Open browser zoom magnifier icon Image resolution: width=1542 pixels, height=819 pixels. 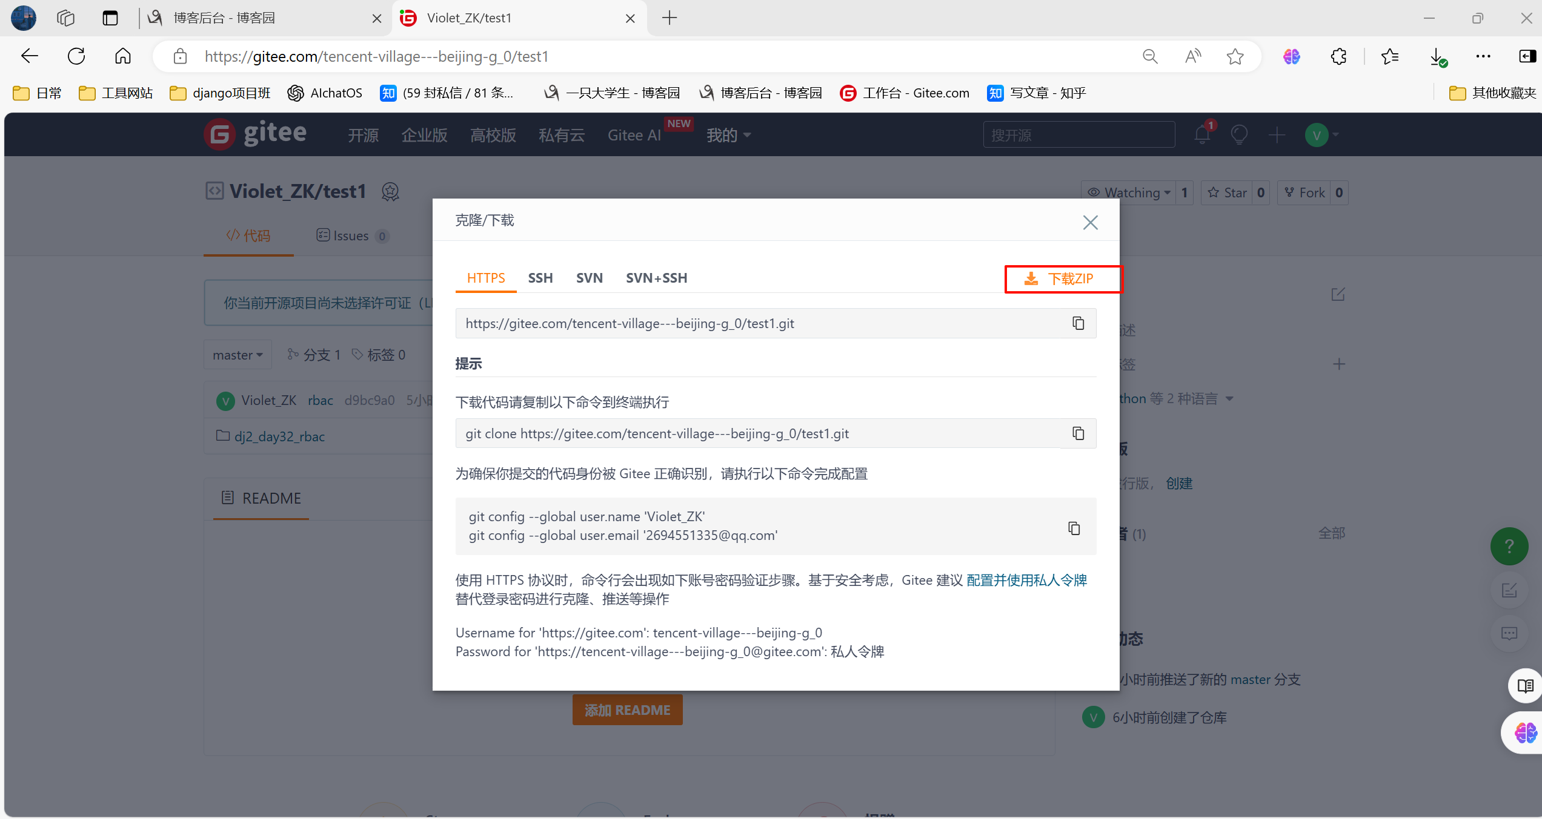(x=1150, y=56)
